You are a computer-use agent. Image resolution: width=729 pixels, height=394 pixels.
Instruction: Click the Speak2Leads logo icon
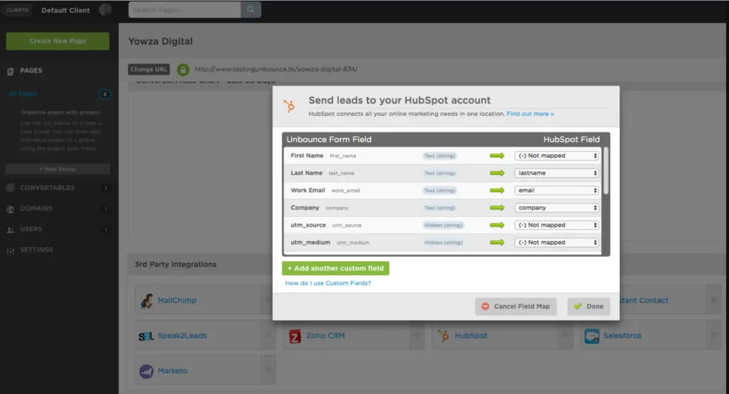point(146,336)
